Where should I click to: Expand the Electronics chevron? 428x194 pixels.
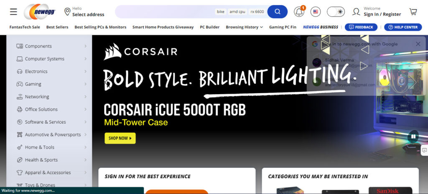click(85, 72)
